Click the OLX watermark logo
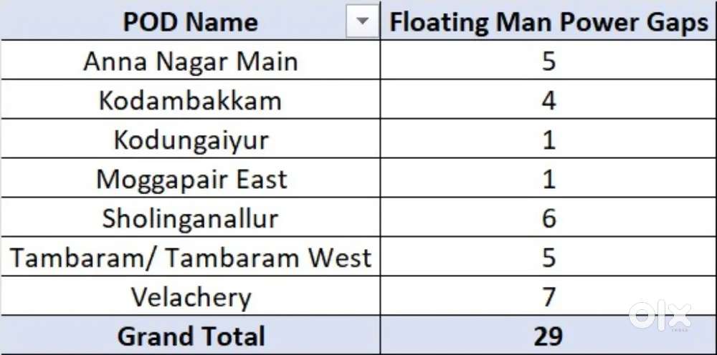Viewport: 717px width, 355px height. pos(660,316)
